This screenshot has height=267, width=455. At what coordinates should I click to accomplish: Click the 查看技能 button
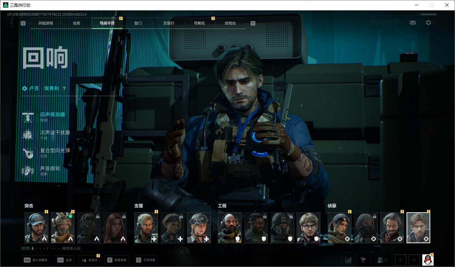117,260
